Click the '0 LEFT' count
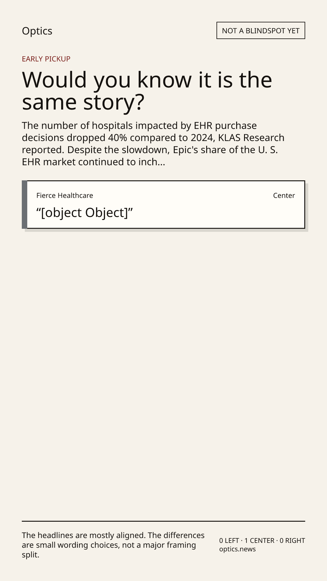The width and height of the screenshot is (327, 581). tap(229, 540)
